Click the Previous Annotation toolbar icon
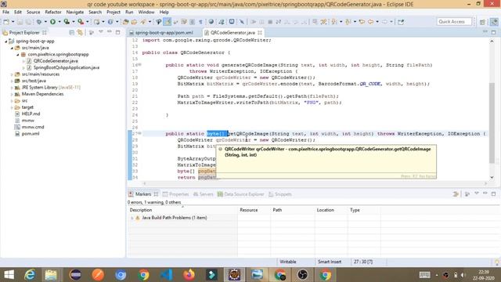 [x=348, y=22]
